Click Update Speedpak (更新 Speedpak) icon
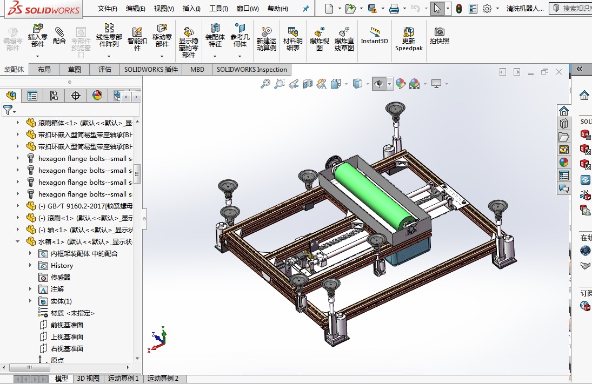The width and height of the screenshot is (592, 384). pyautogui.click(x=409, y=38)
